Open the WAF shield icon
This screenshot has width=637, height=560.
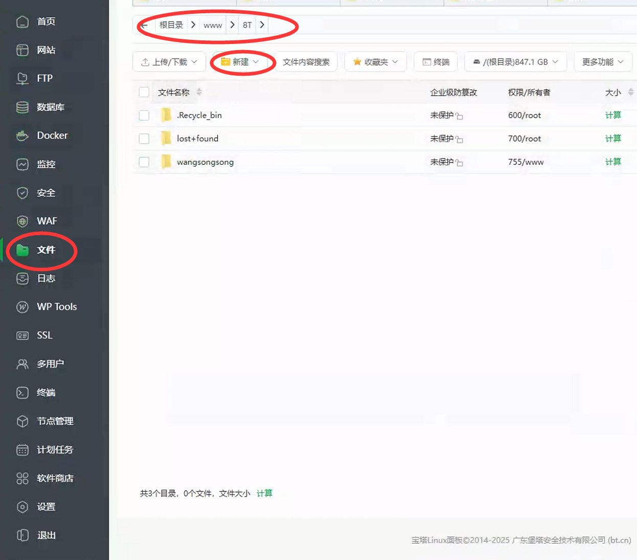[22, 221]
